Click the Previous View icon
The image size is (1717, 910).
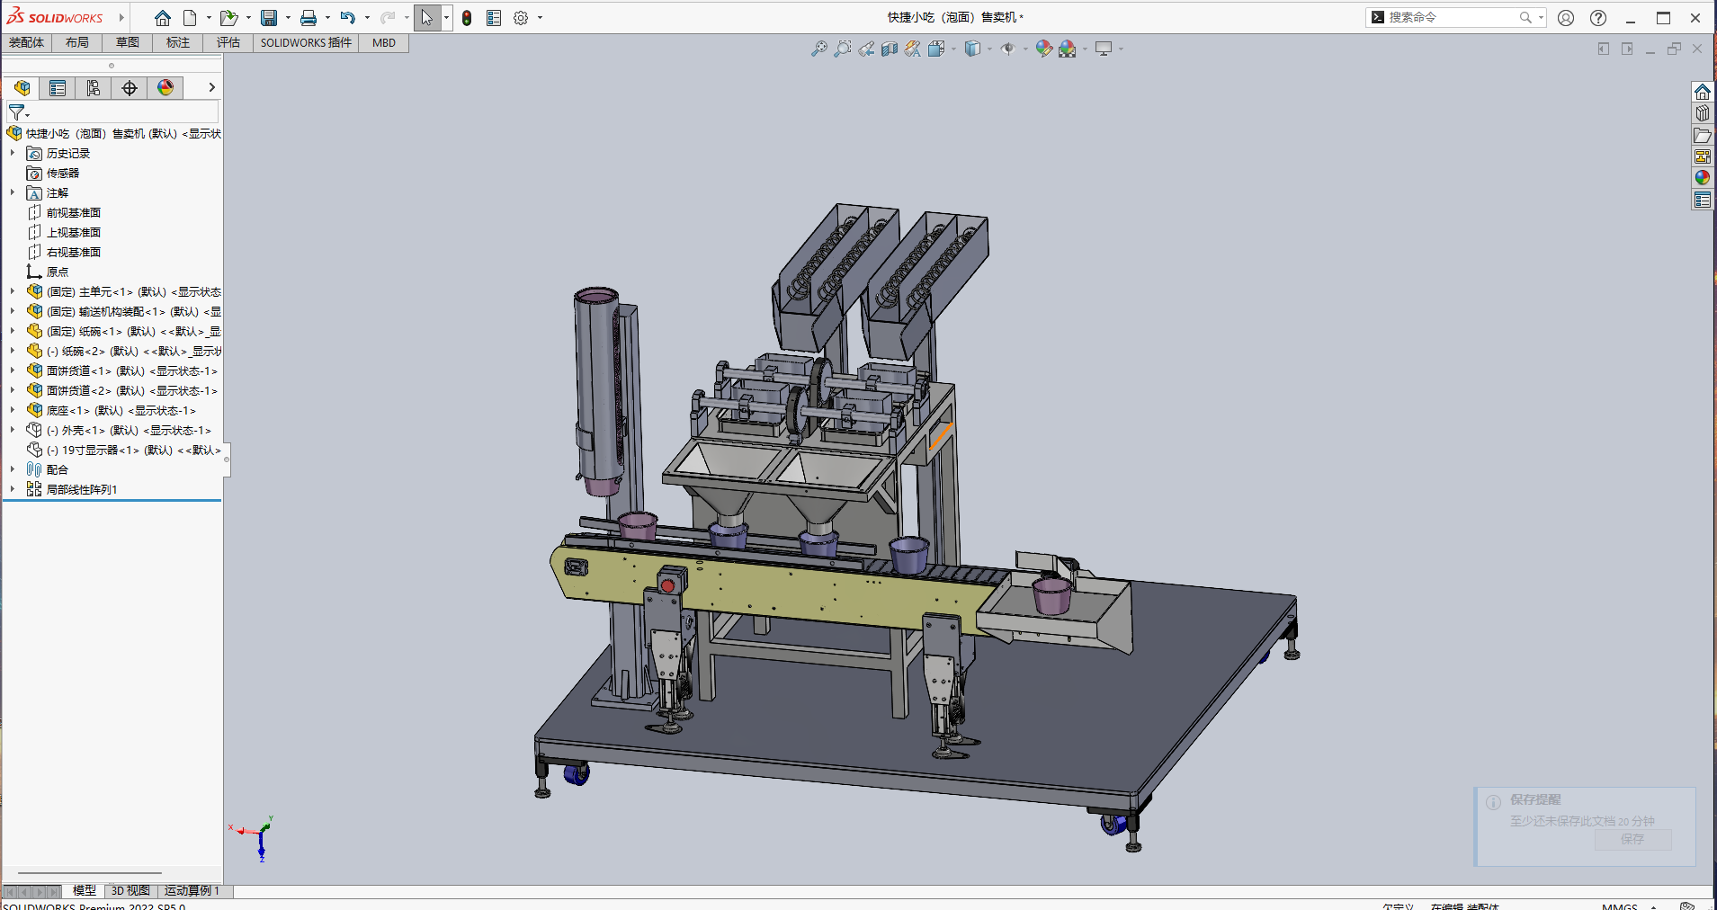coord(866,49)
